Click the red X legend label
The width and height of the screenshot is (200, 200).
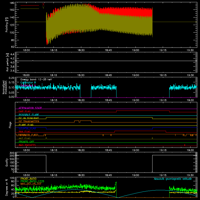[x=43, y=4]
